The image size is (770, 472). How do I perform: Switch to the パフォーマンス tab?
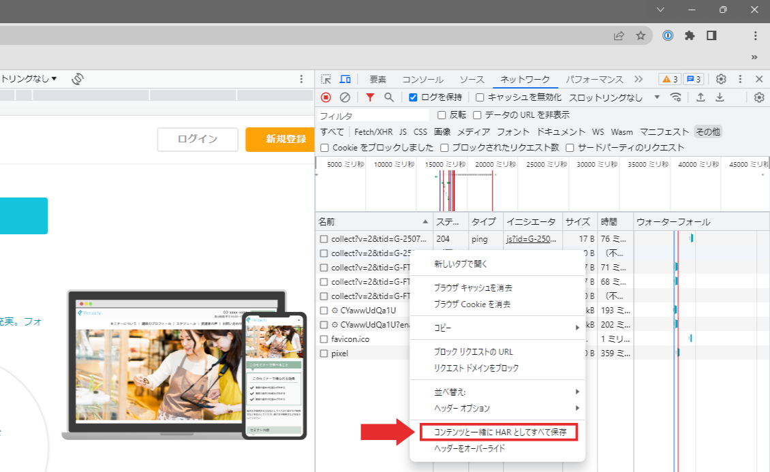tap(594, 79)
